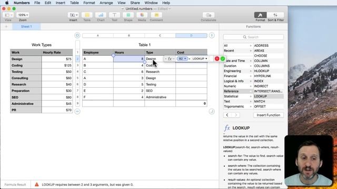Open the Shape toolbar icon
The height and width of the screenshot is (189, 337).
[128, 15]
